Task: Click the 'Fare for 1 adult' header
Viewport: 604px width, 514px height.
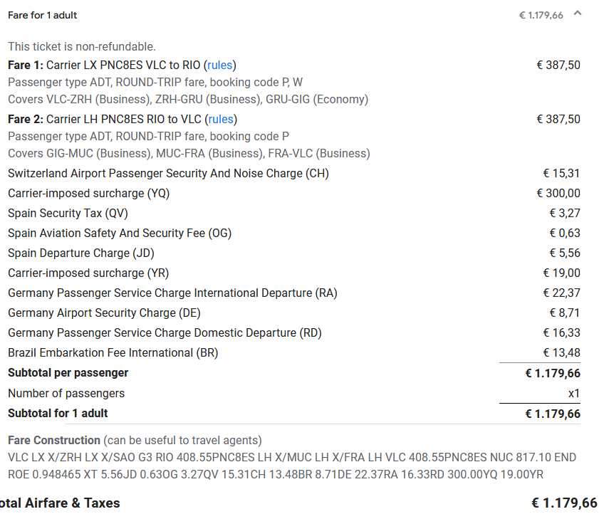Action: click(x=43, y=15)
